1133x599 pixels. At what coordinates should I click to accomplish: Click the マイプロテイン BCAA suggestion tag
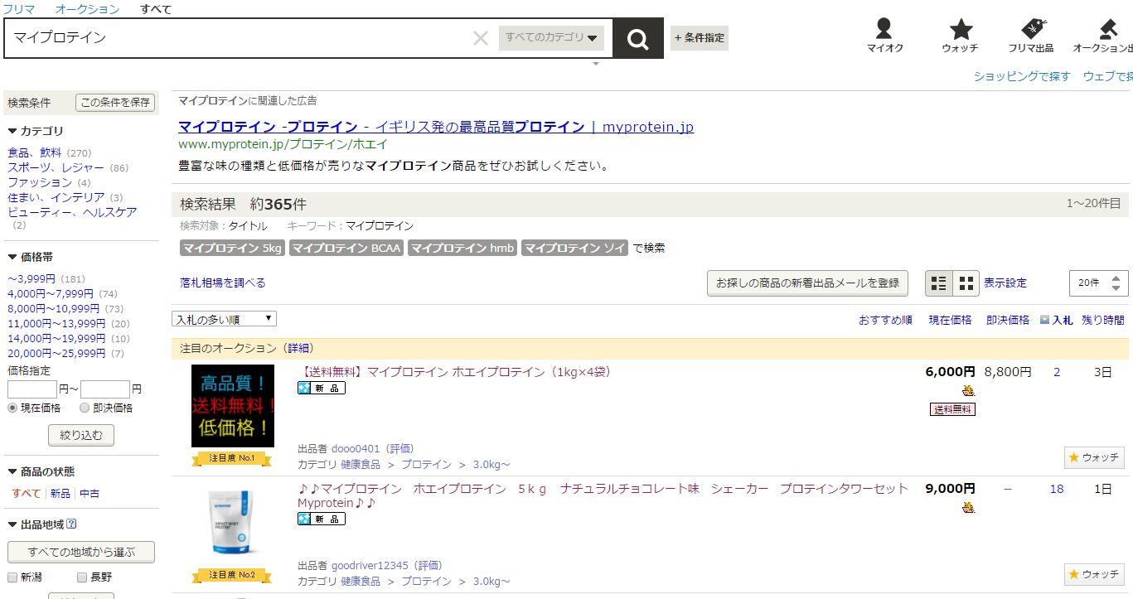[346, 248]
